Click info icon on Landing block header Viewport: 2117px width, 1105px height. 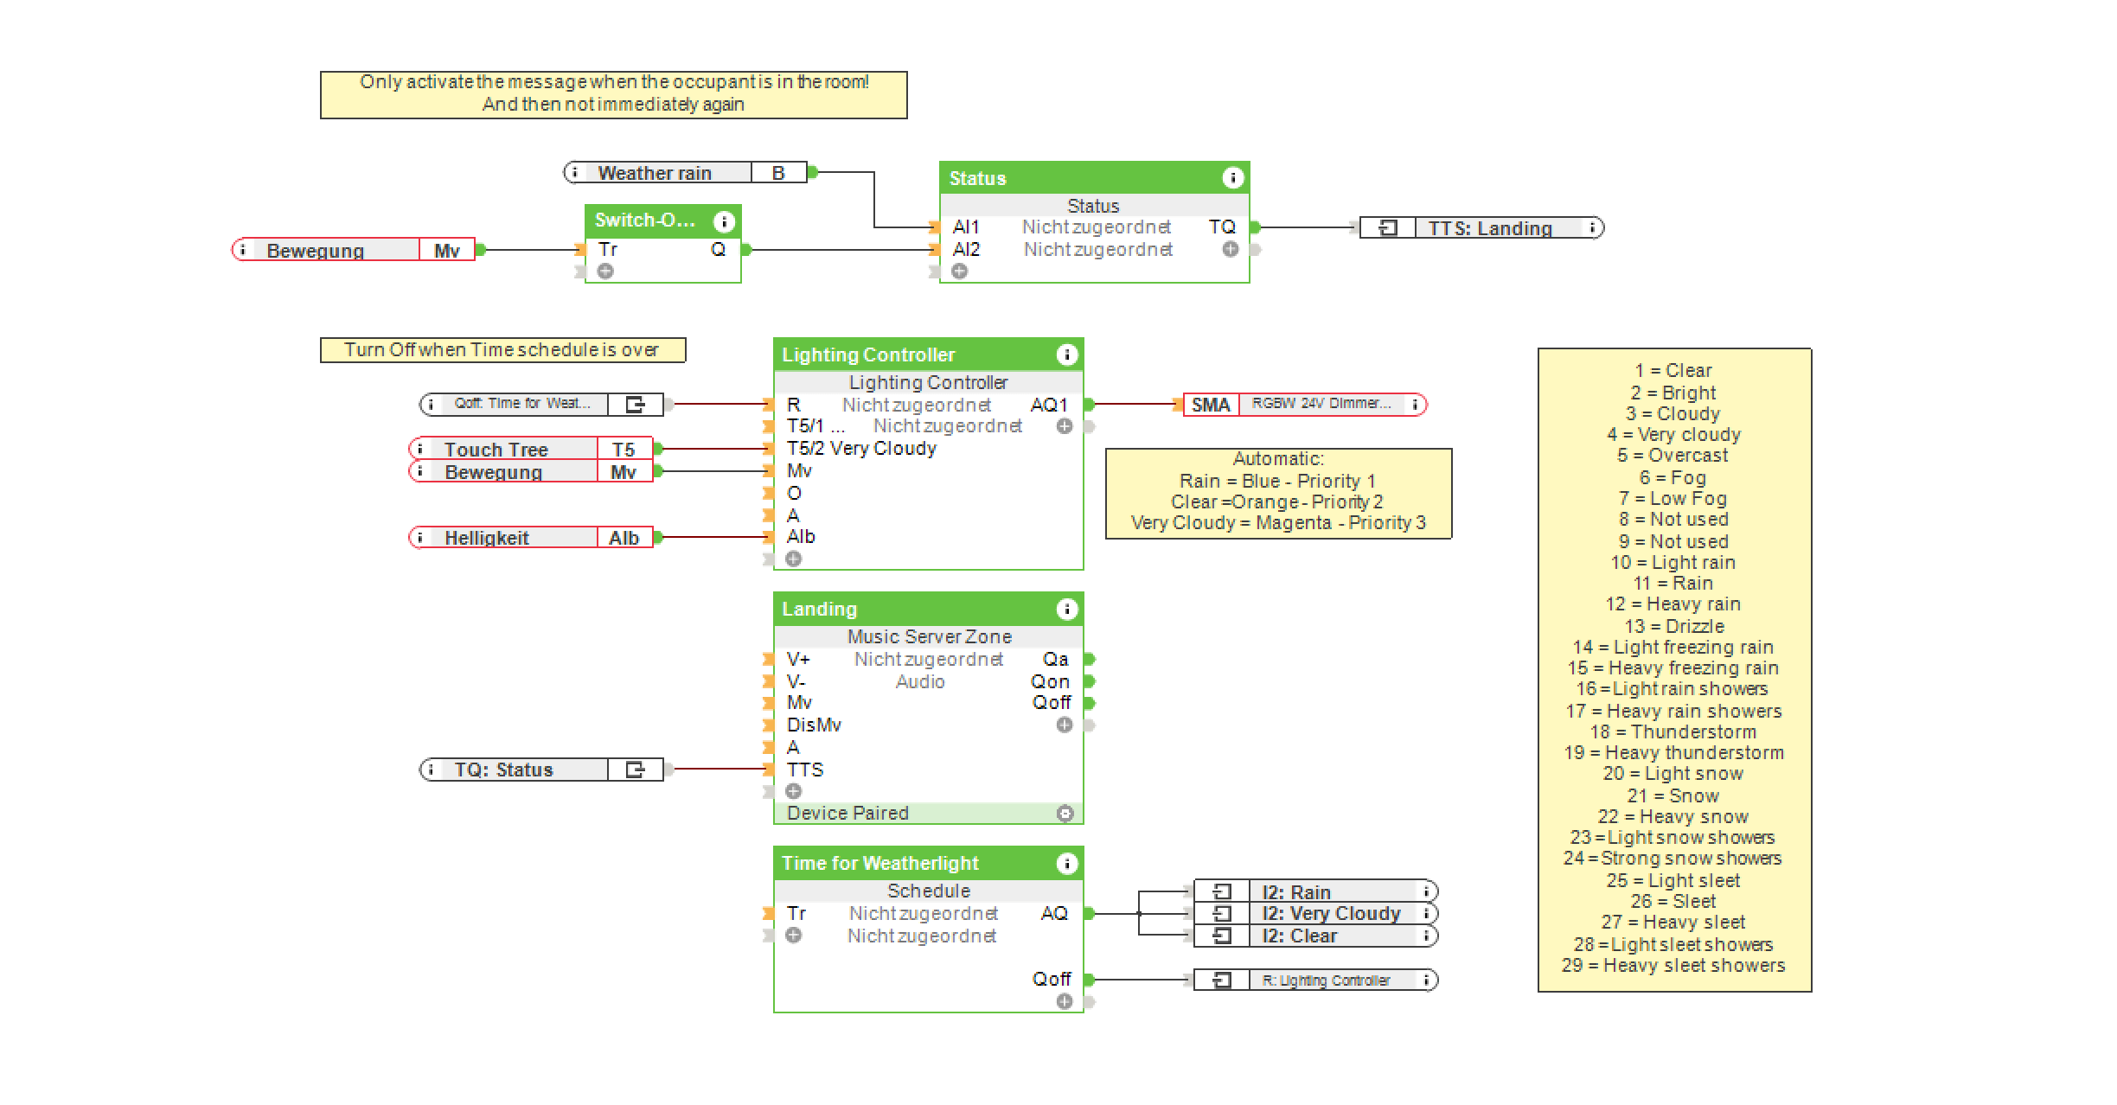coord(1066,610)
